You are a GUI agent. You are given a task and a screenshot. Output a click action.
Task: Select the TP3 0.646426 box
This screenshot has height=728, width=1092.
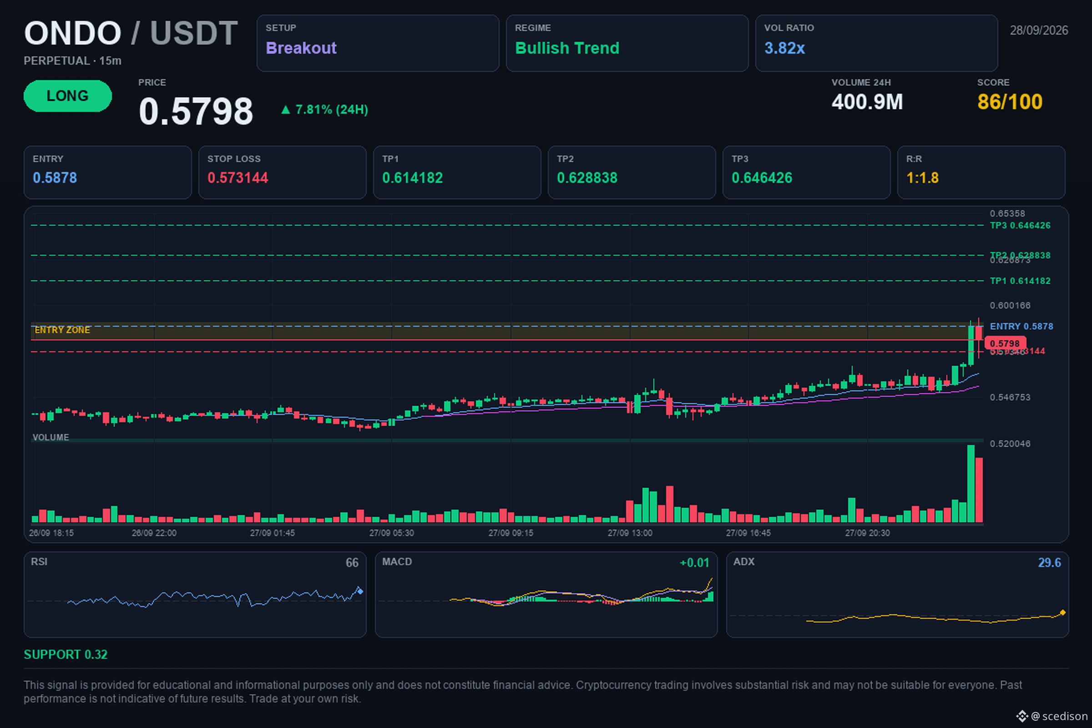tap(806, 172)
